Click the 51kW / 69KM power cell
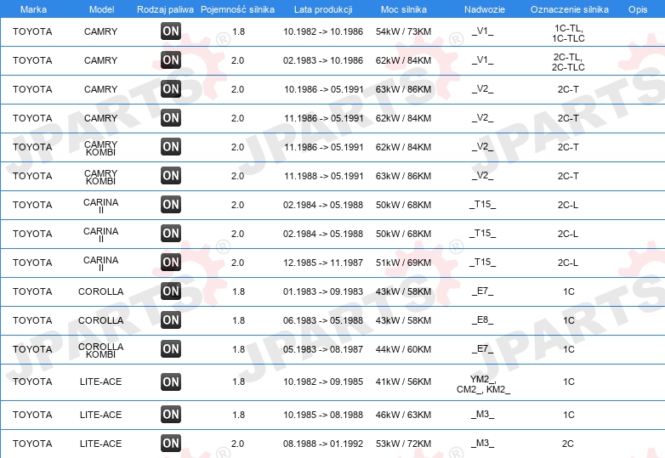665x458 pixels. coord(403,263)
